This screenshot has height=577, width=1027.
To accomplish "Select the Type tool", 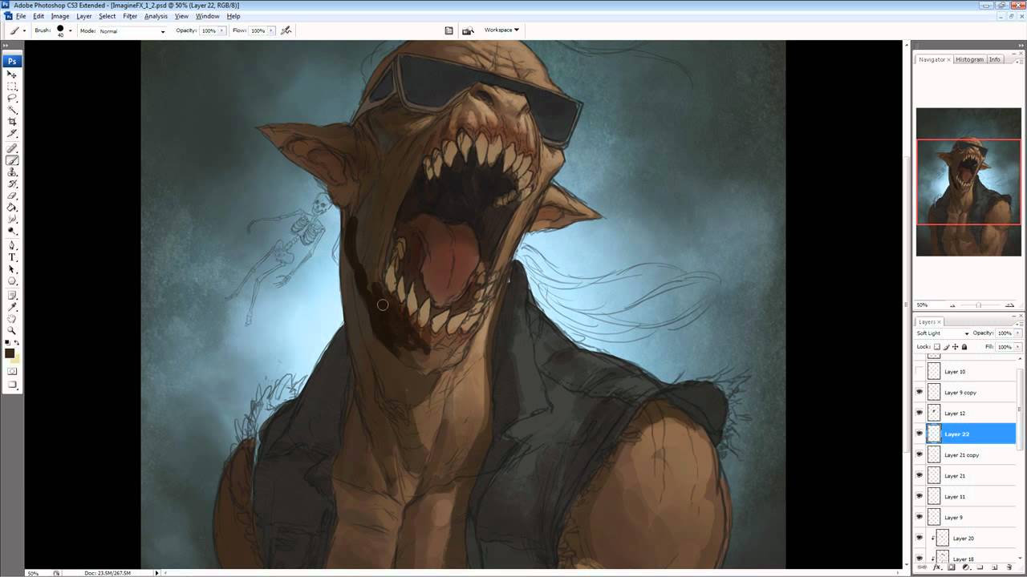I will pyautogui.click(x=12, y=258).
